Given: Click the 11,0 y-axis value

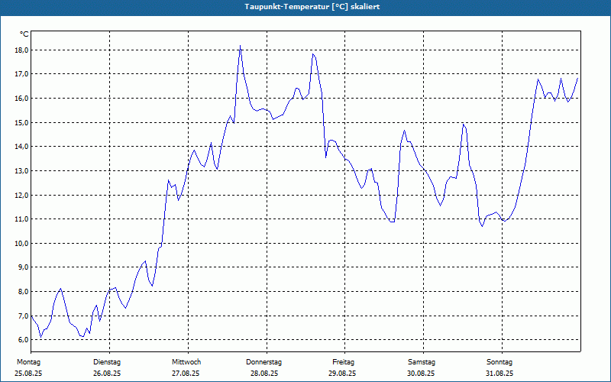Looking at the screenshot, I should [x=22, y=219].
